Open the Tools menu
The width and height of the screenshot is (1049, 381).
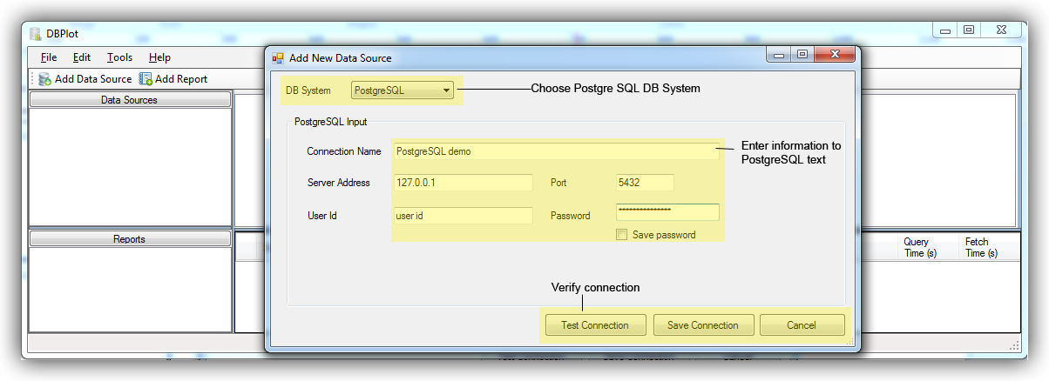click(x=120, y=57)
